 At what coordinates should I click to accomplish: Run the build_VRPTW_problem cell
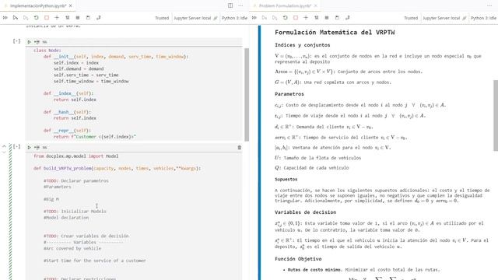(30, 147)
